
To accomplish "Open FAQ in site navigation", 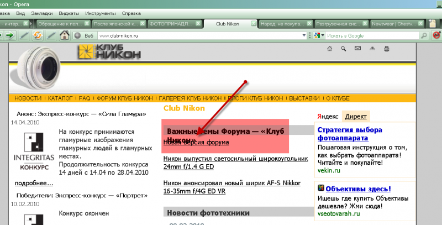I will [x=85, y=98].
